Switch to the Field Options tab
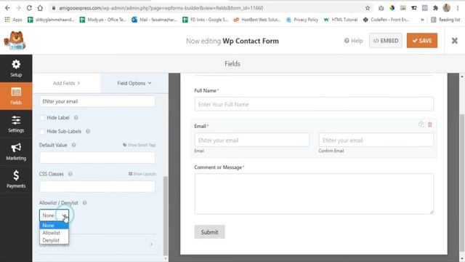Viewport: 465px width, 262px height. click(x=134, y=83)
